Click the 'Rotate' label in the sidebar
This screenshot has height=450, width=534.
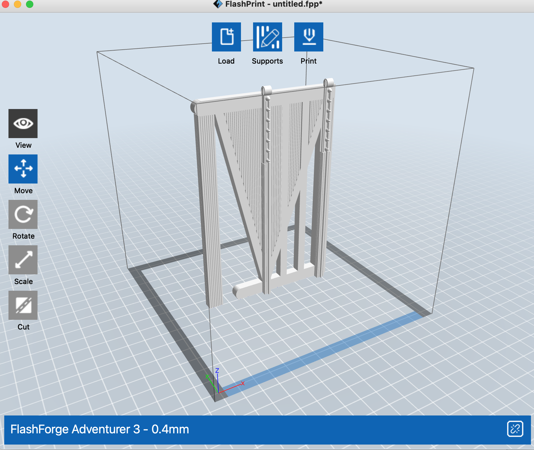pyautogui.click(x=23, y=236)
